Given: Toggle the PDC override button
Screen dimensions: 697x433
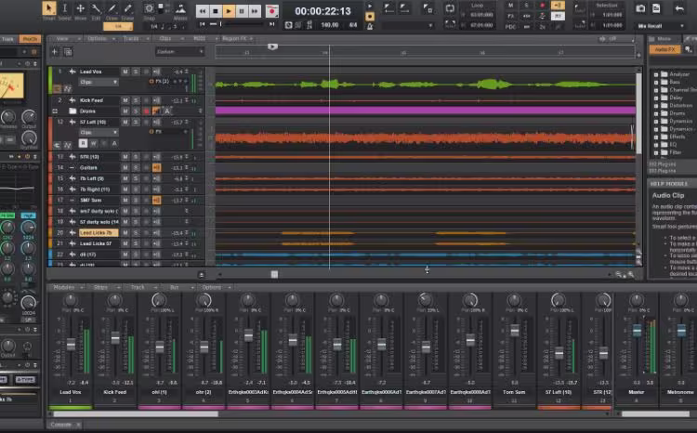Looking at the screenshot, I should coord(511,27).
